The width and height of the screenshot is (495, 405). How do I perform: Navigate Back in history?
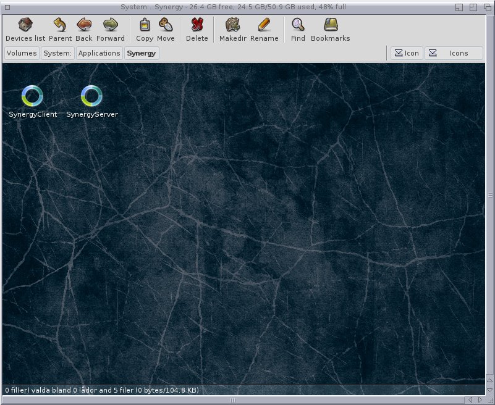pyautogui.click(x=84, y=30)
